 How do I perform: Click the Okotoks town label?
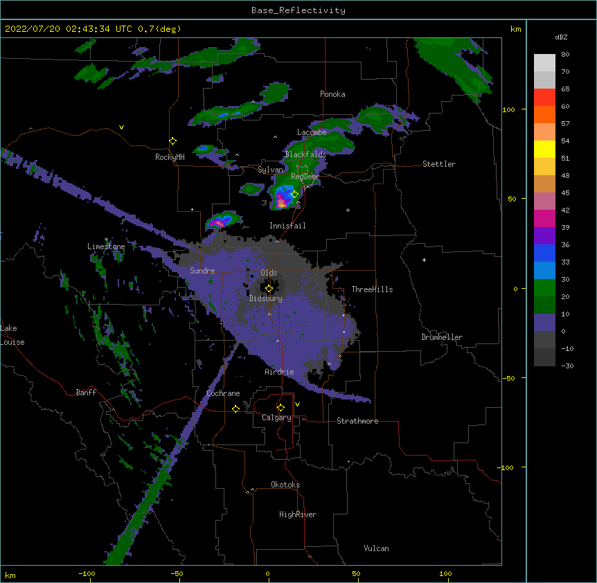pos(285,485)
